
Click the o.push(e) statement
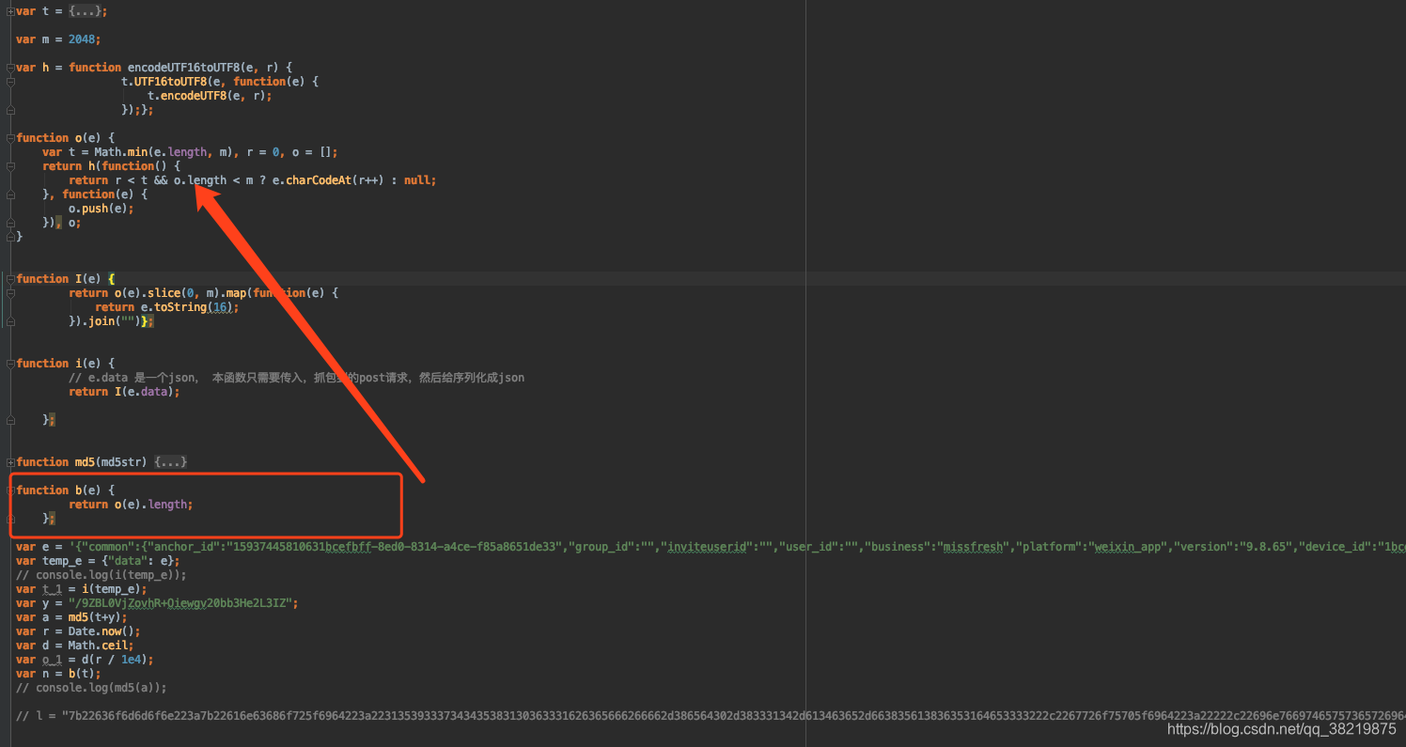pos(101,209)
